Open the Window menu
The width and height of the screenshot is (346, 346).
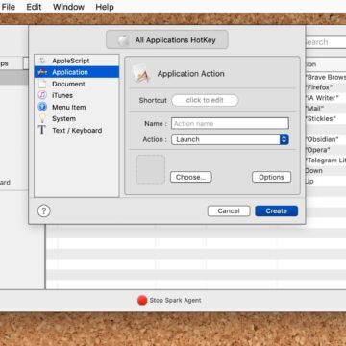point(69,7)
